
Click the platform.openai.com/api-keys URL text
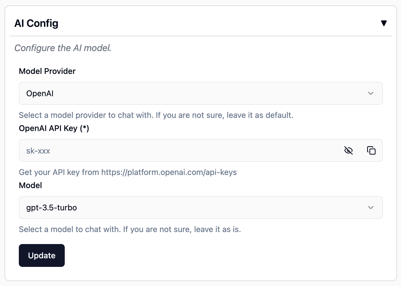coord(169,172)
